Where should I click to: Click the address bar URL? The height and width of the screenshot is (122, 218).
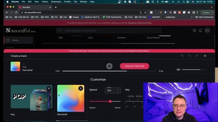[x=33, y=13]
